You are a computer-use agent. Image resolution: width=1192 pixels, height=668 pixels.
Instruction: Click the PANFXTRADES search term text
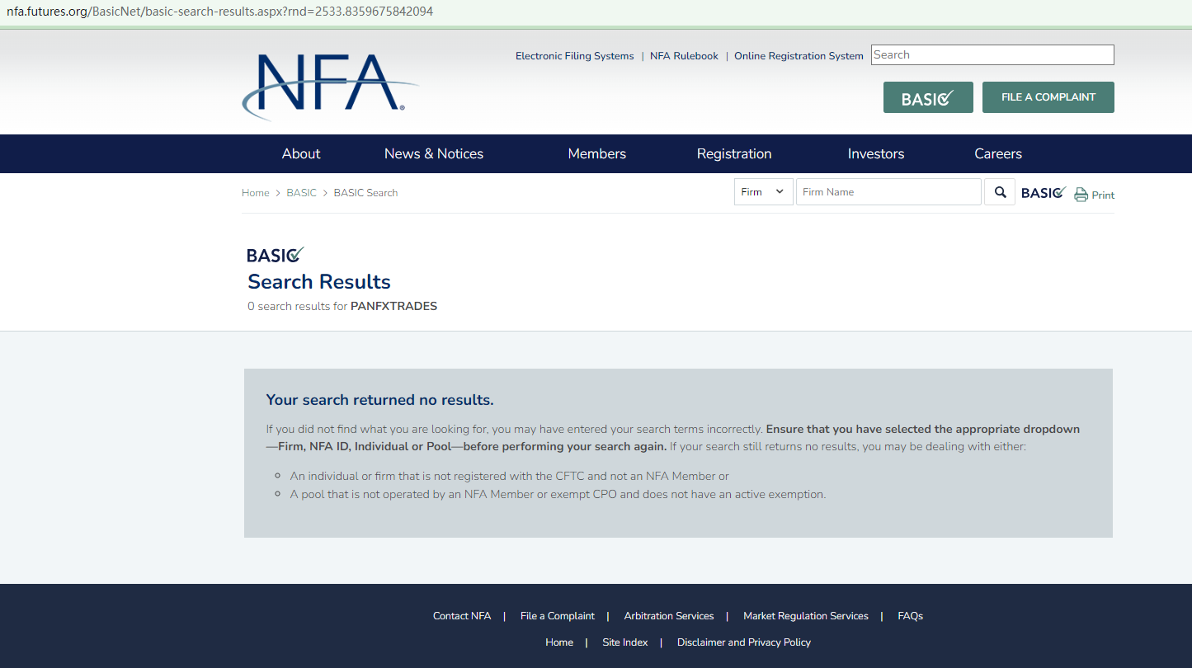393,306
